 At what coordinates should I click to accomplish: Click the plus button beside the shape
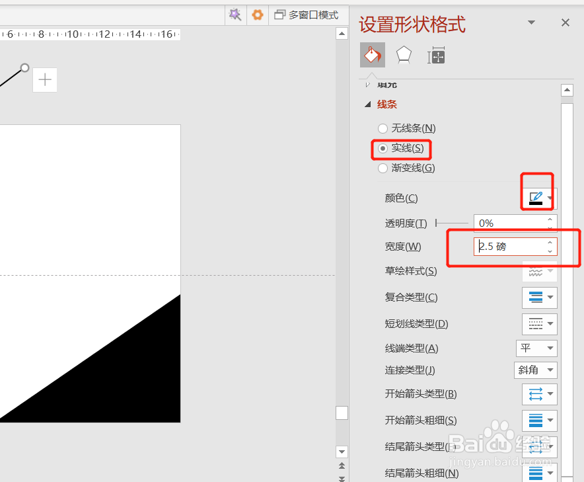45,80
